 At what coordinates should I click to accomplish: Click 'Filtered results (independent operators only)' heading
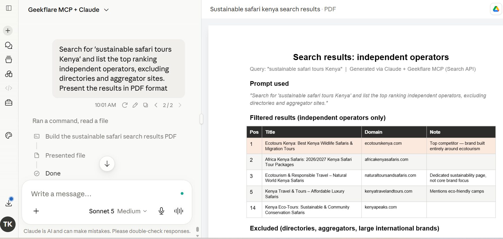(318, 117)
